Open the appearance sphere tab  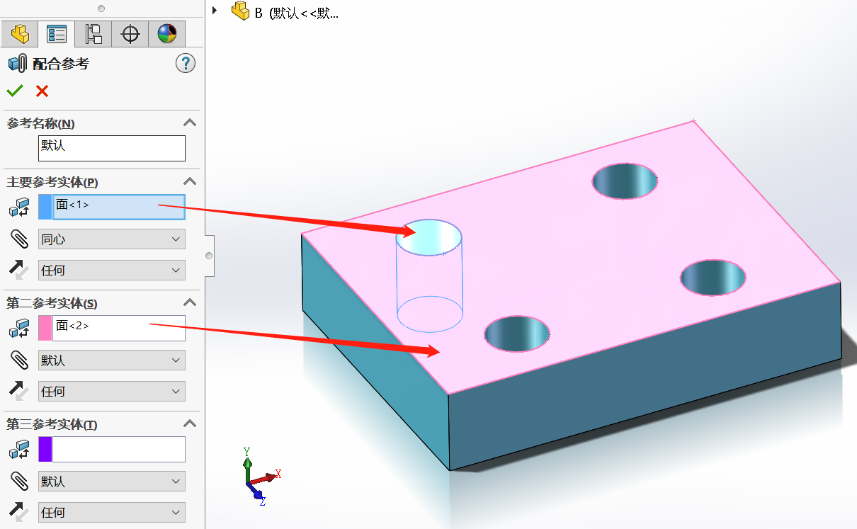(166, 33)
